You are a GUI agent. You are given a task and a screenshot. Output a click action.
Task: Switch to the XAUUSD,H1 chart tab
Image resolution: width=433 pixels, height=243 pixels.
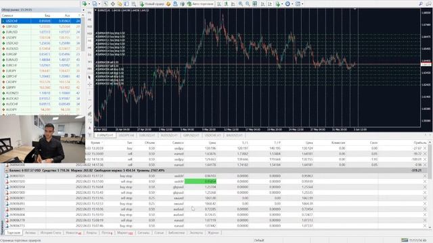pyautogui.click(x=235, y=135)
